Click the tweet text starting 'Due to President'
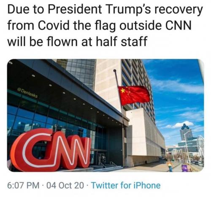 click(105, 26)
